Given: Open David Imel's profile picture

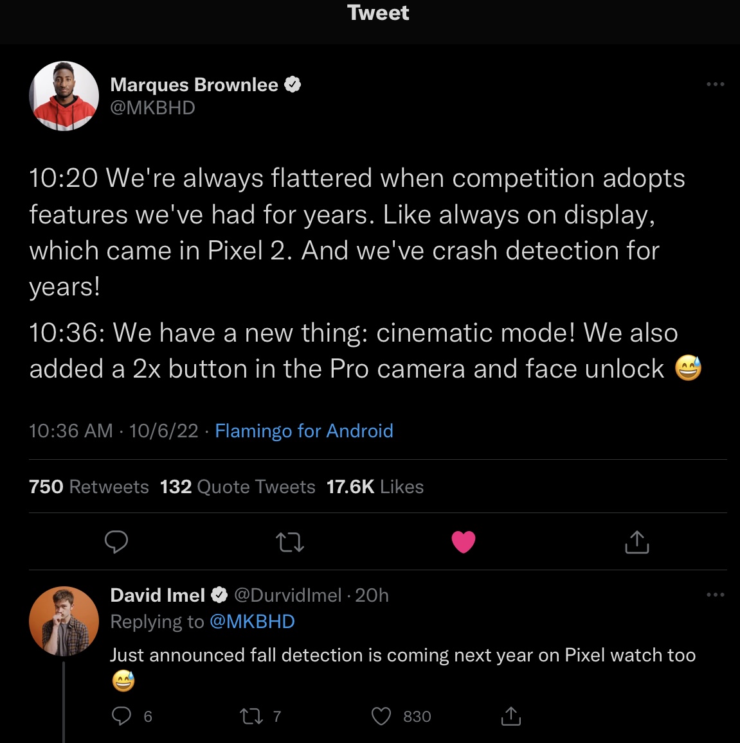Looking at the screenshot, I should [x=64, y=621].
